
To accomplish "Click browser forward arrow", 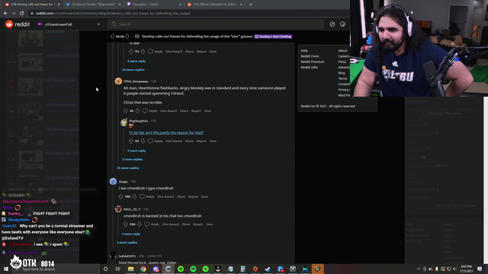I will tap(14, 13).
